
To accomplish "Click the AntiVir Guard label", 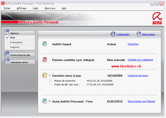I will (62, 44).
